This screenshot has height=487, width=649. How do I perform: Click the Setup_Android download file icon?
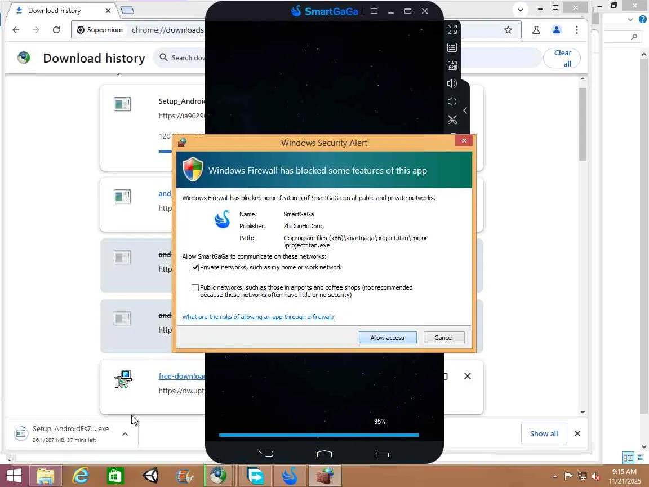click(122, 104)
